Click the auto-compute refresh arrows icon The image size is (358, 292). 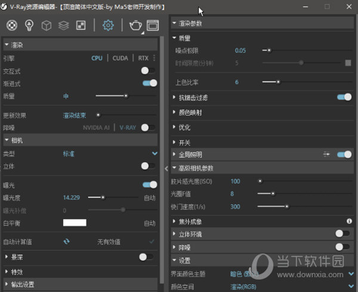pos(67,241)
